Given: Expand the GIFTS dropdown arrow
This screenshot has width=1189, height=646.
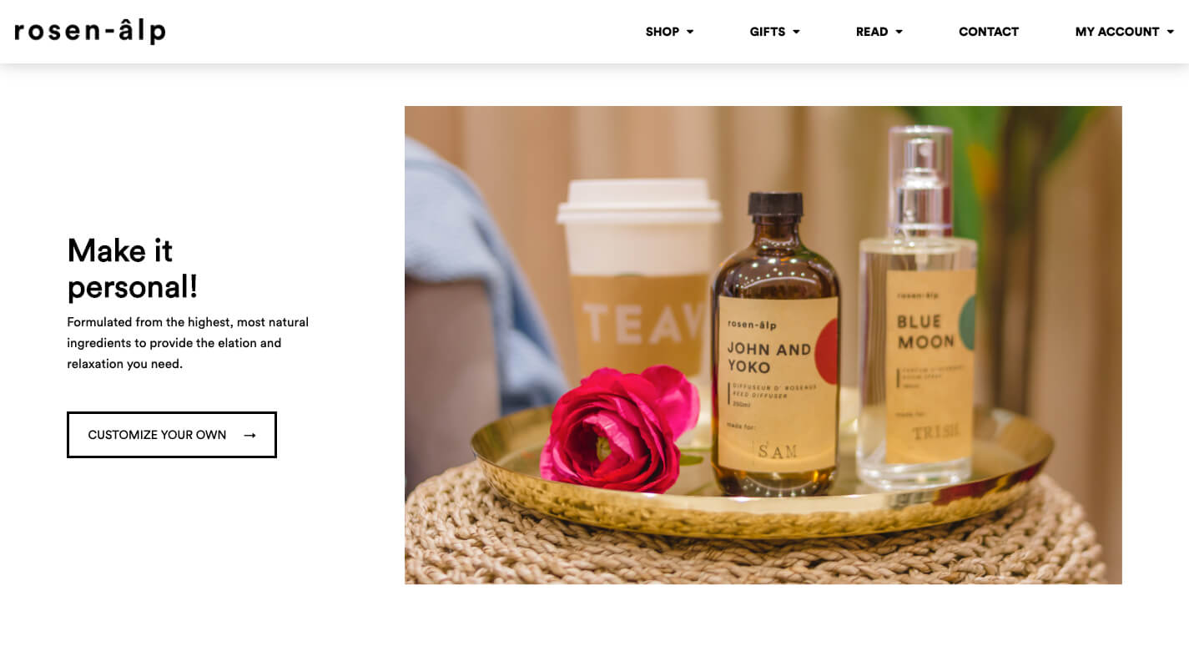Looking at the screenshot, I should pyautogui.click(x=796, y=32).
